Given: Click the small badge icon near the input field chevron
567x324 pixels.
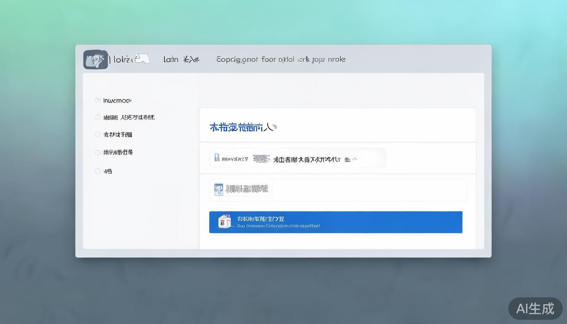Looking at the screenshot, I should (x=347, y=159).
